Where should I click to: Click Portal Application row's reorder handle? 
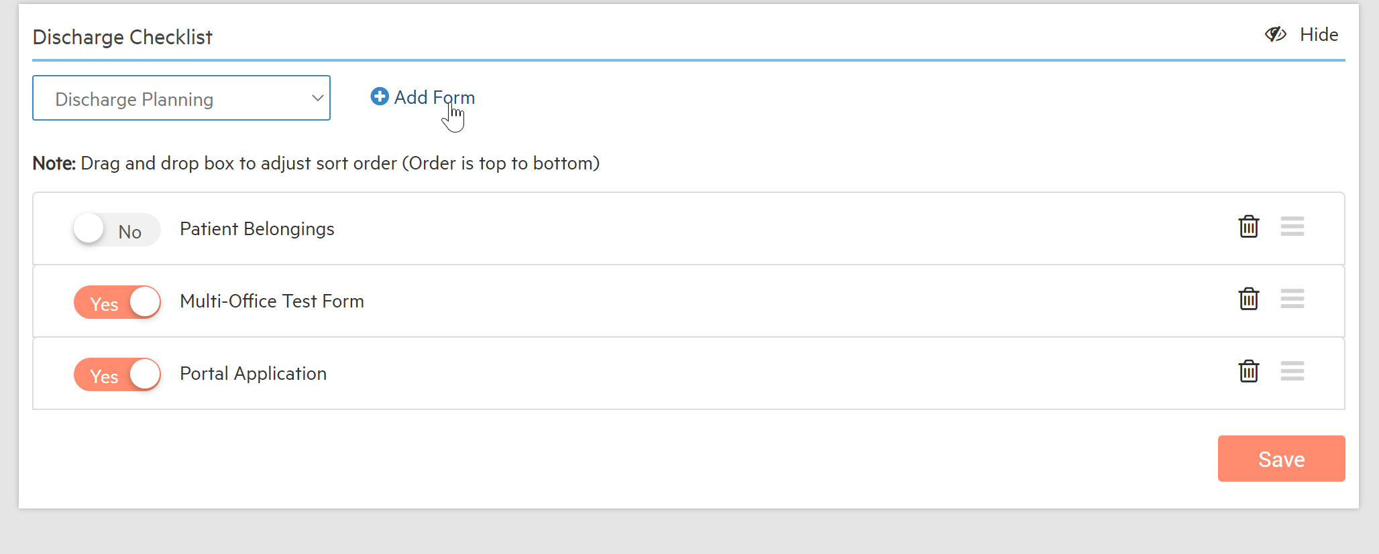tap(1292, 371)
